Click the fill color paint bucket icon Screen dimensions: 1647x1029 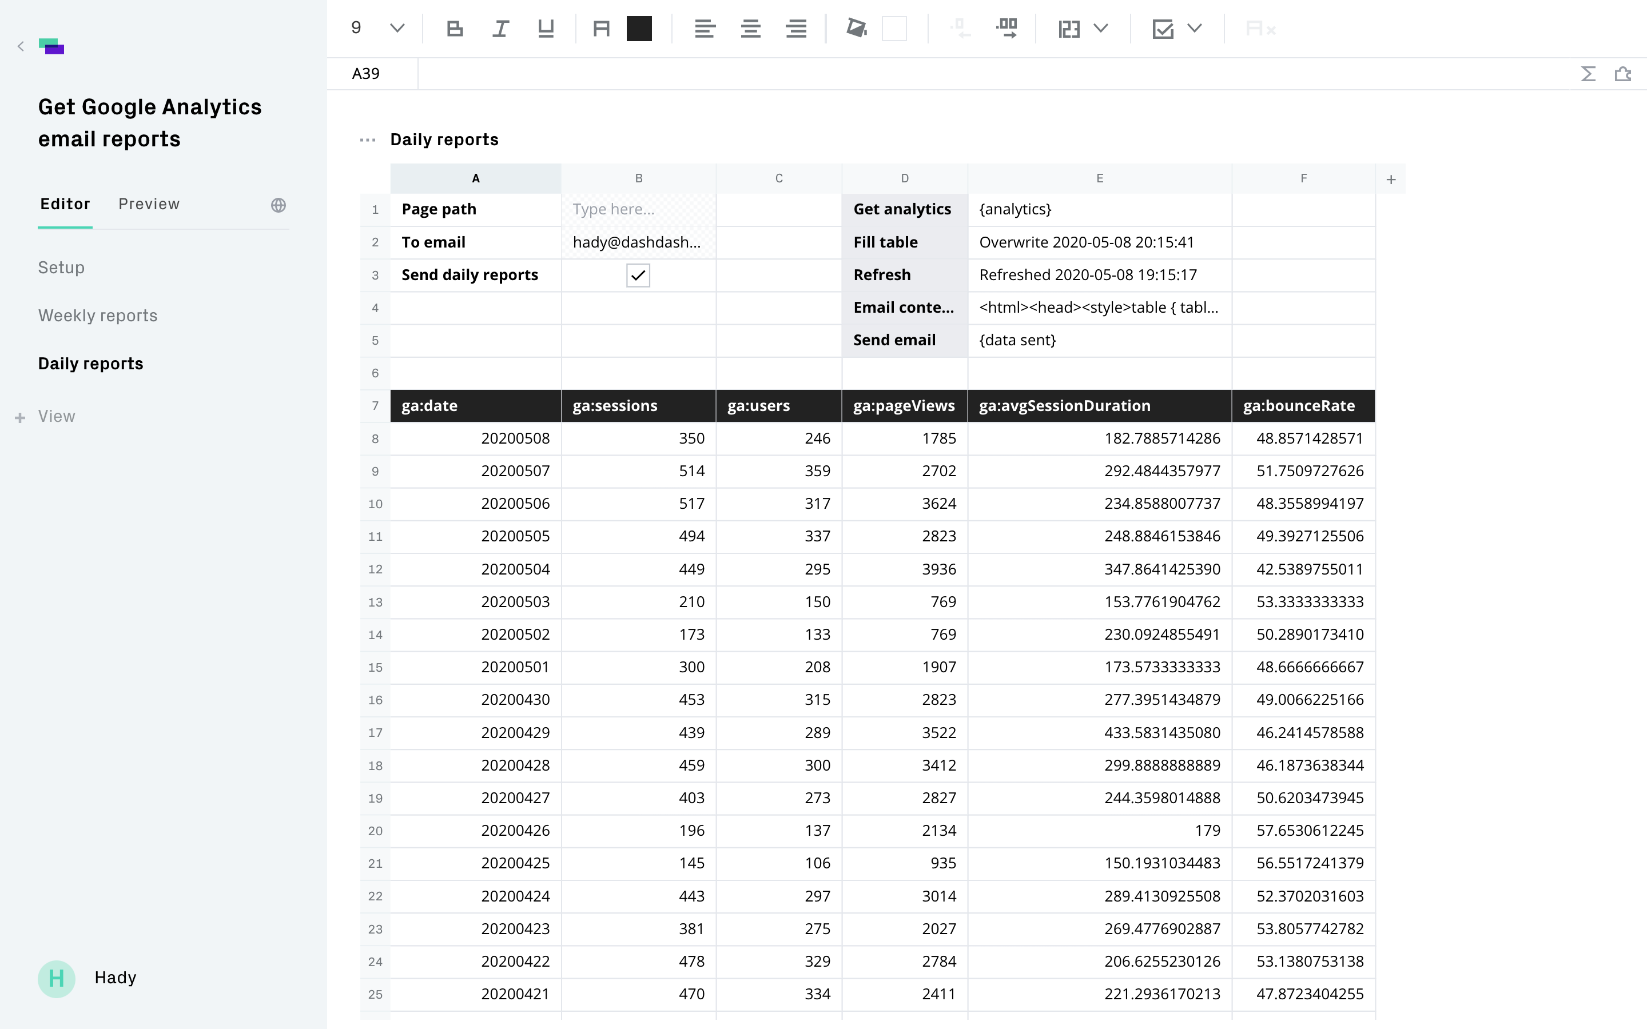[856, 29]
